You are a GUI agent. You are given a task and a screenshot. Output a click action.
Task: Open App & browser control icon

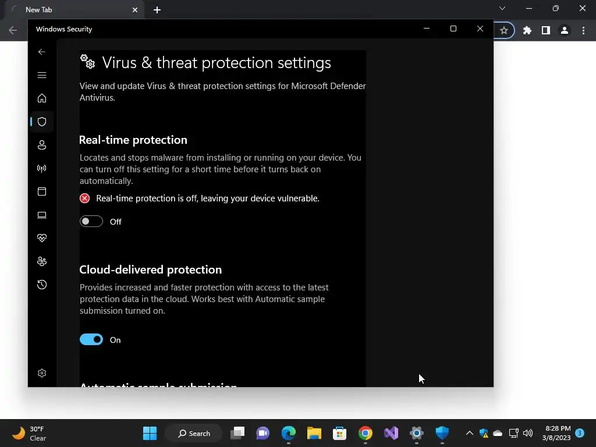(42, 191)
